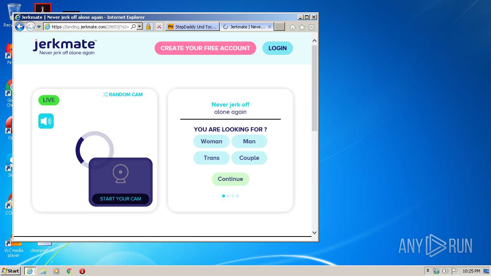Click the second step pagination dot

tap(228, 196)
